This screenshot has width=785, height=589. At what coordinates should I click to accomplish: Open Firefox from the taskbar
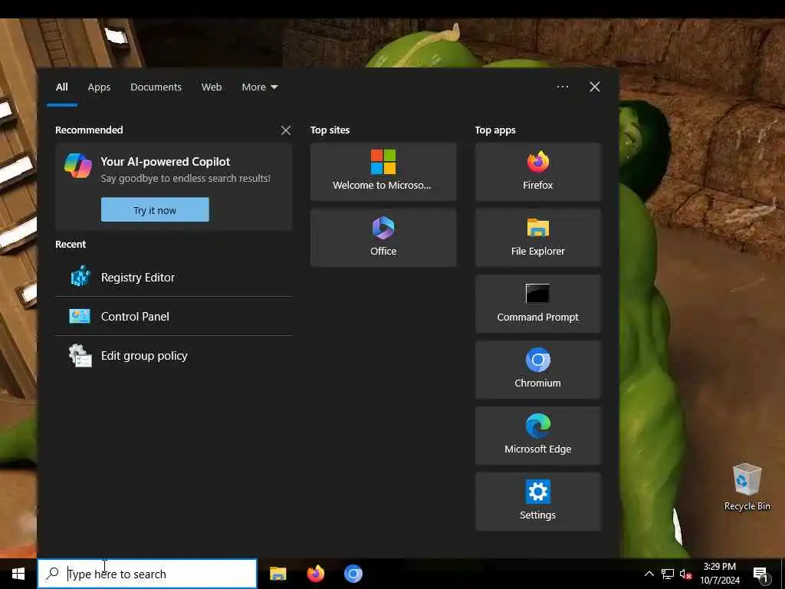[x=315, y=574]
